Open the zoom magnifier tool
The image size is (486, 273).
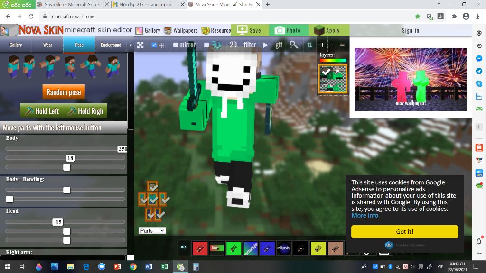click(x=293, y=45)
